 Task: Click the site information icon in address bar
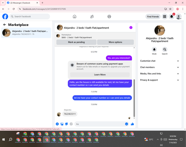20,9
